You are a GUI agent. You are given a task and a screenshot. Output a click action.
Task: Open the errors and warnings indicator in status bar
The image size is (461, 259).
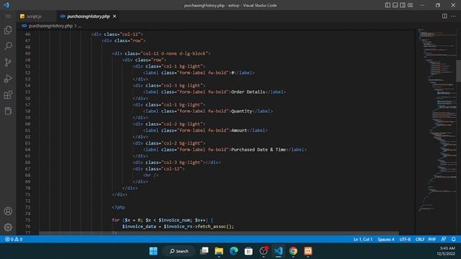click(14, 240)
